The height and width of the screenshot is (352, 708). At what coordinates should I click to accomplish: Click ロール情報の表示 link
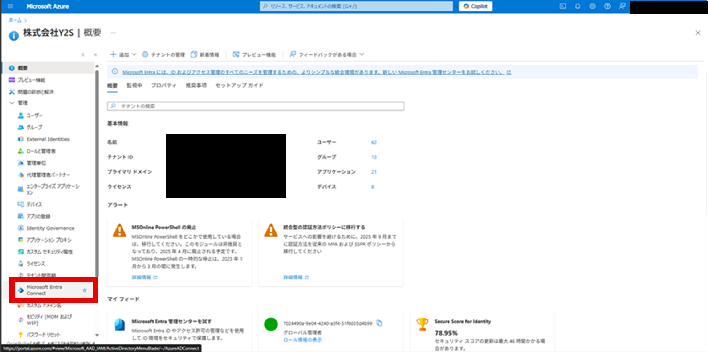302,340
